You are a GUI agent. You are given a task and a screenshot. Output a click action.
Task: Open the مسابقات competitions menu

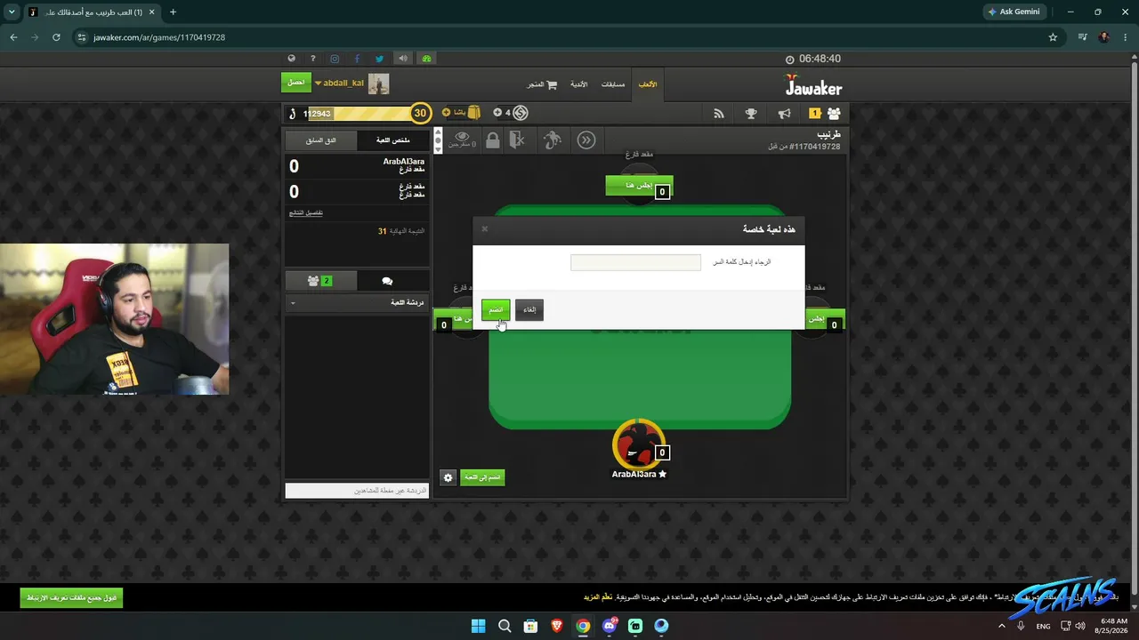613,84
